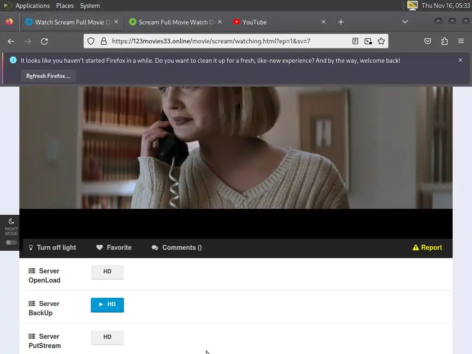The width and height of the screenshot is (472, 354).
Task: Open a new browser tab
Action: point(341,22)
